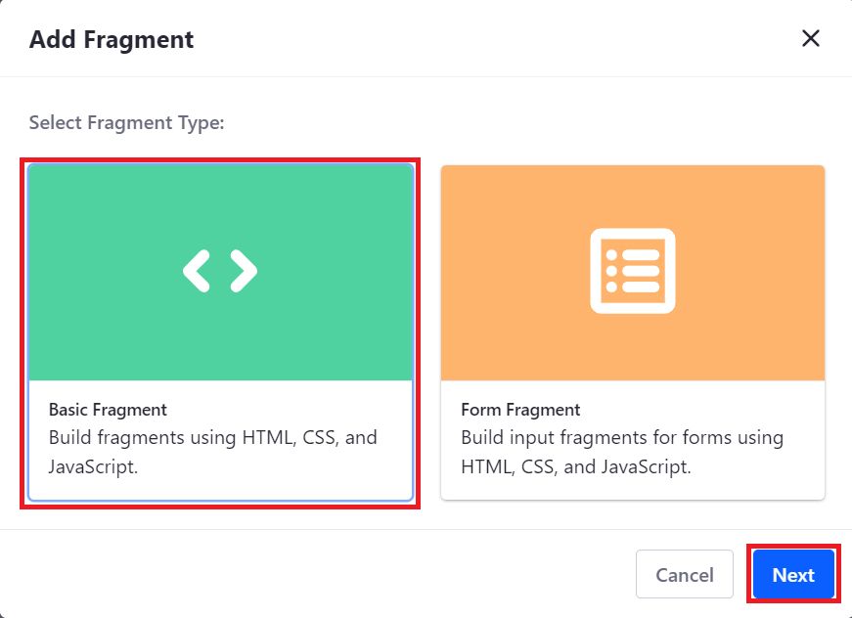This screenshot has width=852, height=618.
Task: Click the 'Select Fragment Type:' label
Action: click(126, 123)
